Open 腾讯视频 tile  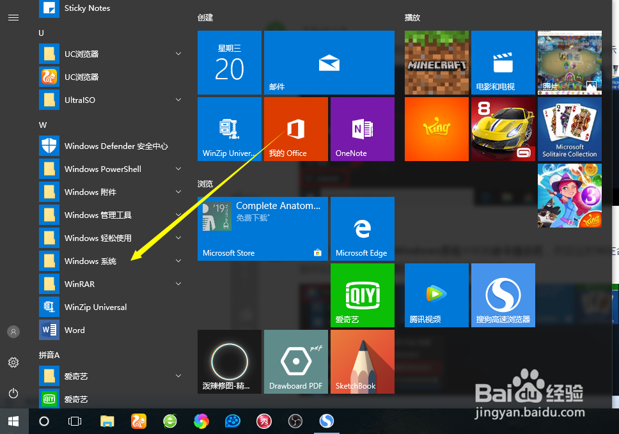437,295
